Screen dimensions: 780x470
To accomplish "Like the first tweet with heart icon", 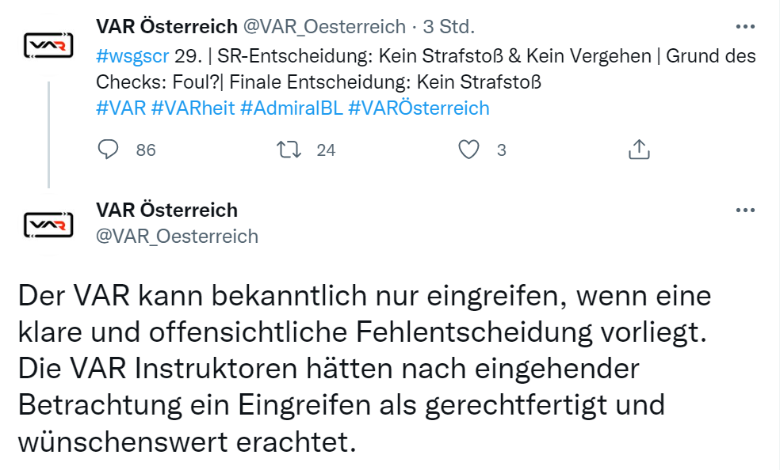I will coord(470,150).
